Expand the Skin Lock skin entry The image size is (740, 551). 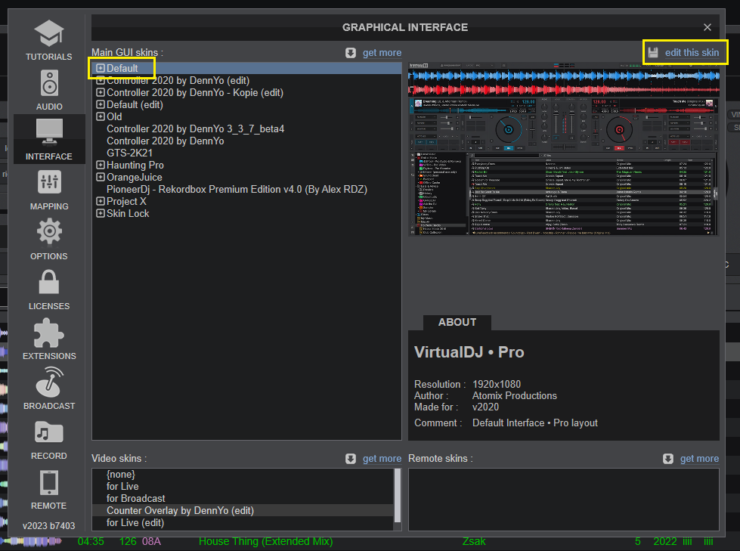pos(100,213)
